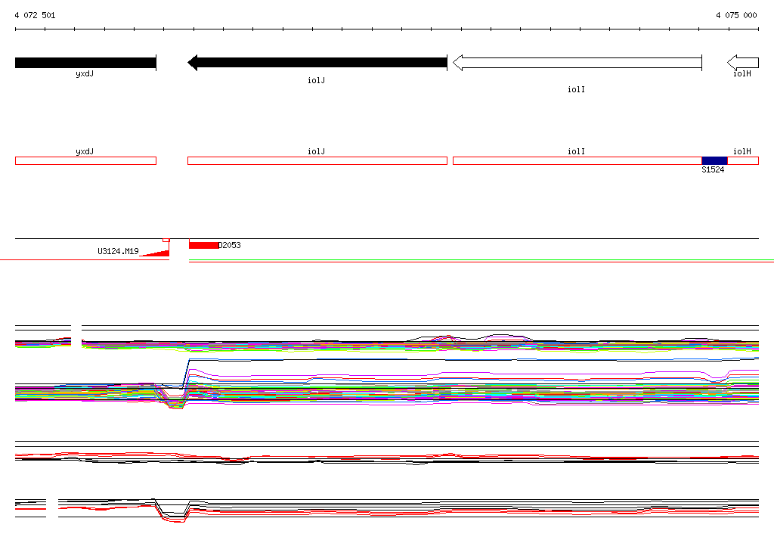774x540 pixels.
Task: Select the red D2053 filled rectangle
Action: pos(204,246)
